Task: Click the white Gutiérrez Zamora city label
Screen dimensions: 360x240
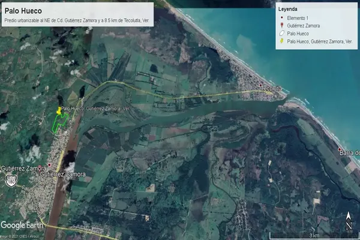Action: (x=62, y=175)
